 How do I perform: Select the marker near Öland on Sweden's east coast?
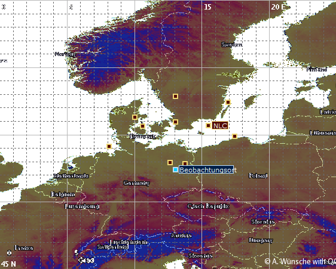[x=228, y=102]
